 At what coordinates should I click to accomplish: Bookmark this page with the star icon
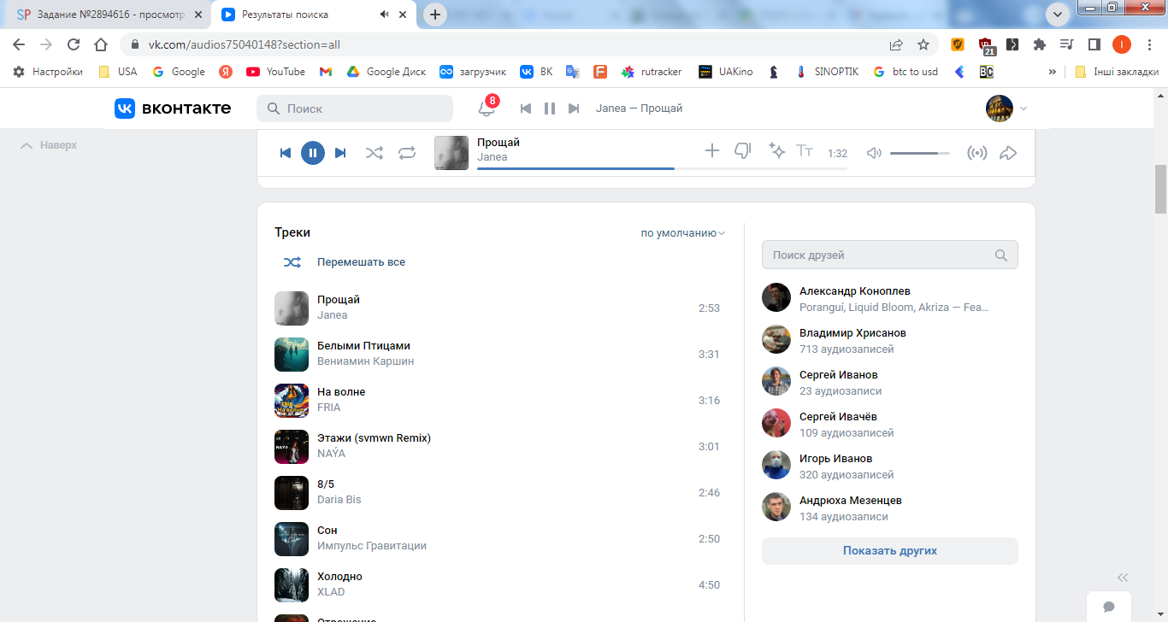point(923,44)
